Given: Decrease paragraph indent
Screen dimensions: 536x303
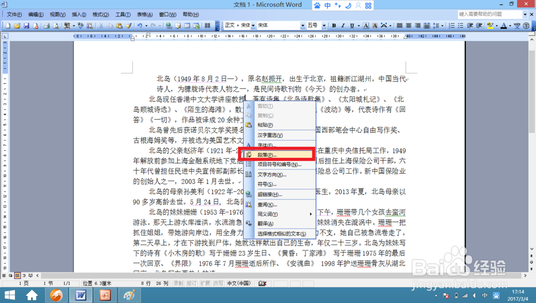Looking at the screenshot, I should click(x=470, y=26).
